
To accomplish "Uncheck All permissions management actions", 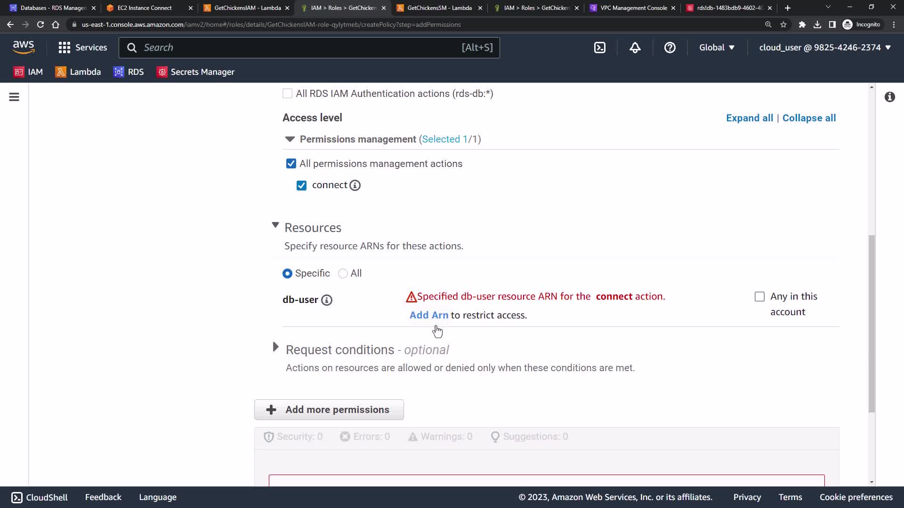I will click(291, 164).
